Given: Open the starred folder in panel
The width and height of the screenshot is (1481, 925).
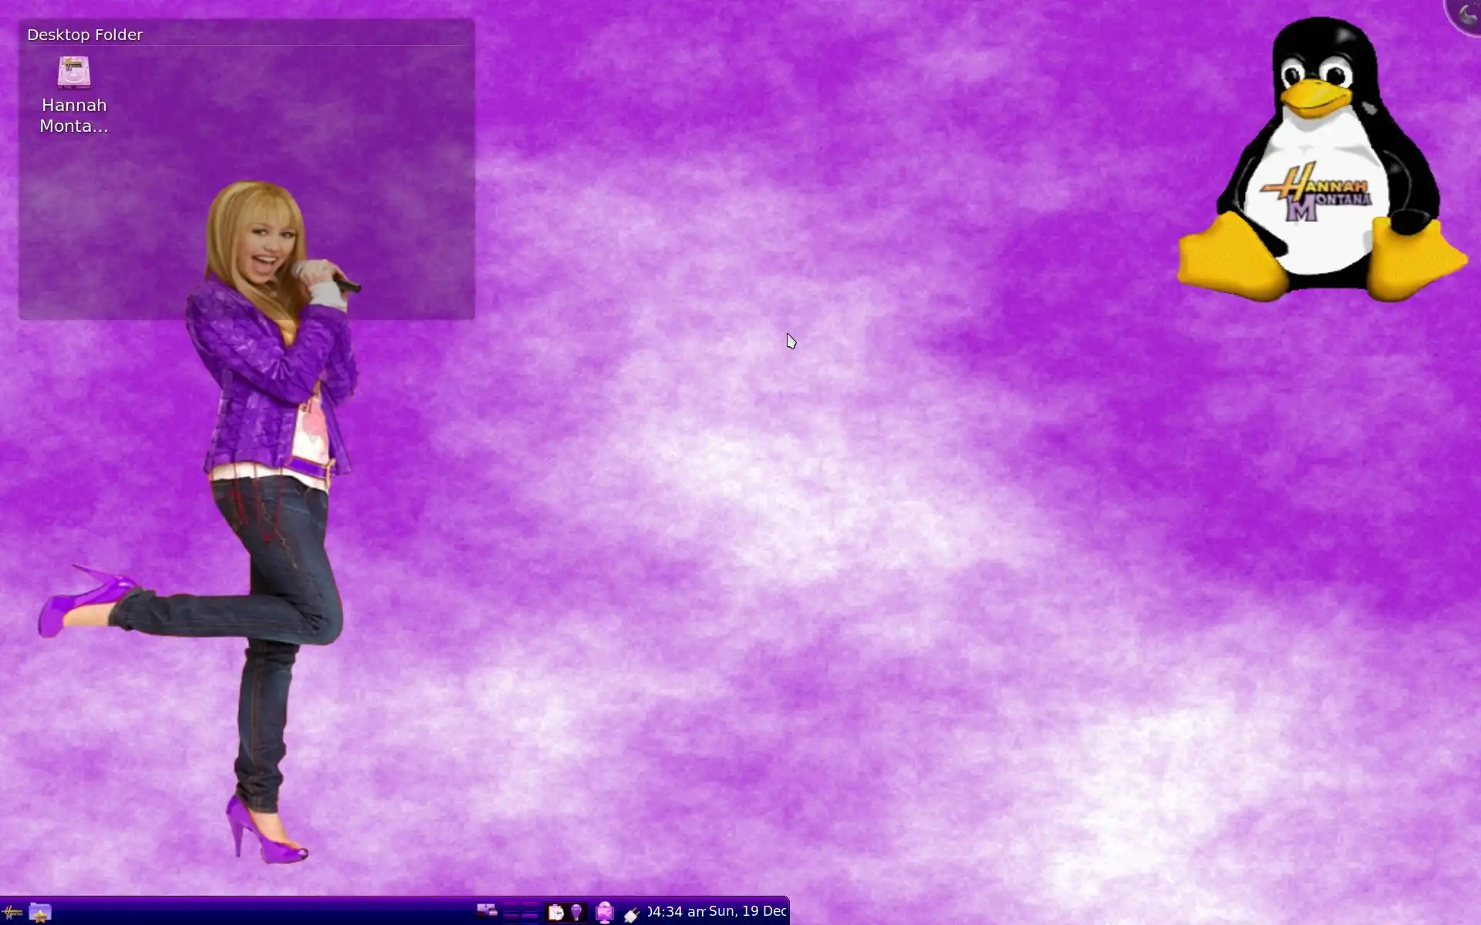Looking at the screenshot, I should (x=40, y=913).
